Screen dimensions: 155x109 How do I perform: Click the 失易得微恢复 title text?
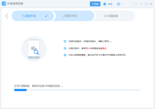pos(15,4)
